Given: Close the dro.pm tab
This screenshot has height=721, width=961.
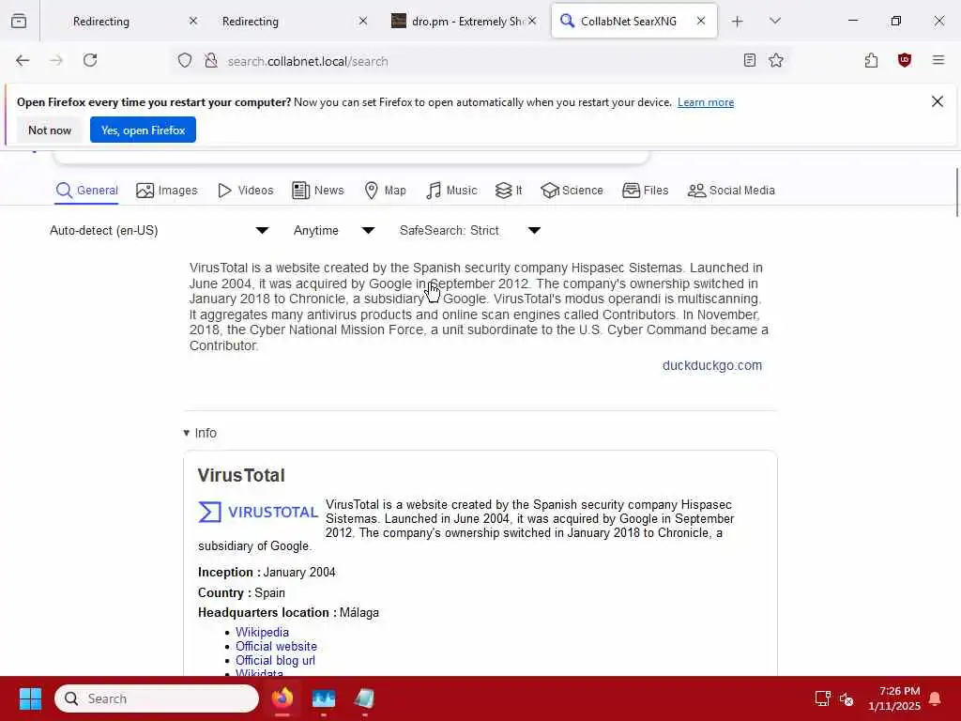Looking at the screenshot, I should [533, 21].
